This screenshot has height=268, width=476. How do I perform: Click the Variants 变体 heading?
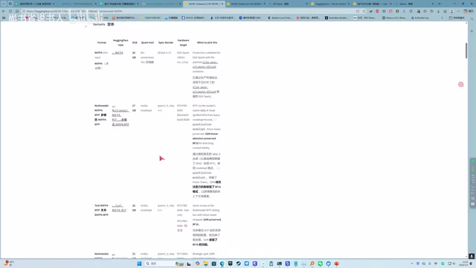tap(103, 25)
